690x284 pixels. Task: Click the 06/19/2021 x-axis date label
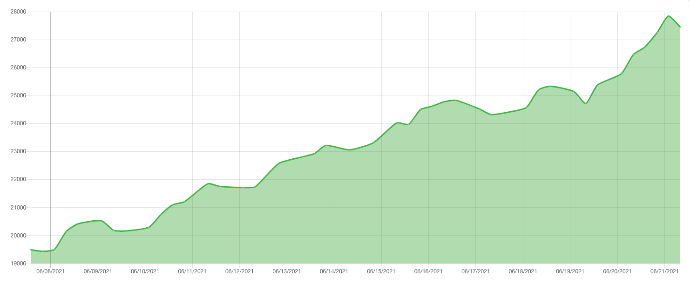pos(570,271)
